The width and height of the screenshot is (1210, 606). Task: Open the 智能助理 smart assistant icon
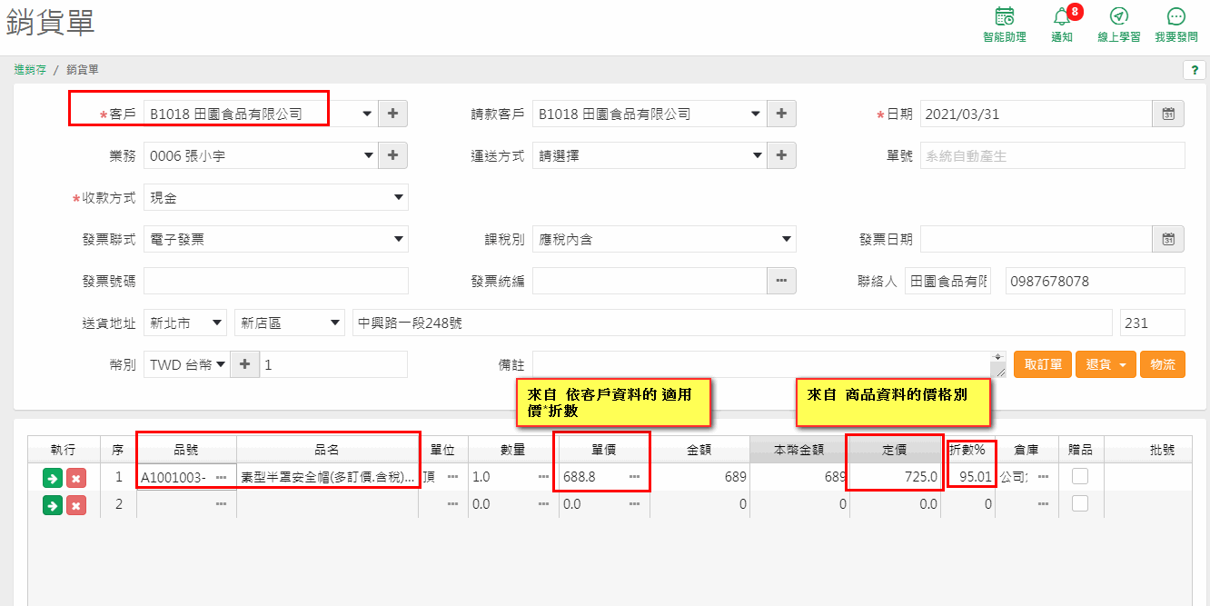click(1004, 24)
